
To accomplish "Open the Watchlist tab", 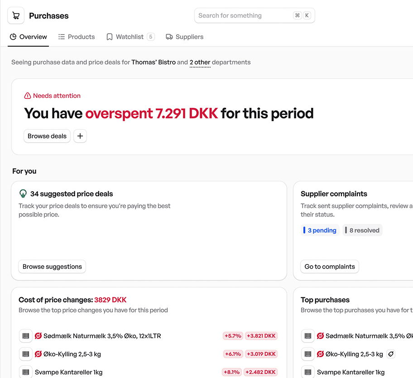I will click(x=130, y=37).
